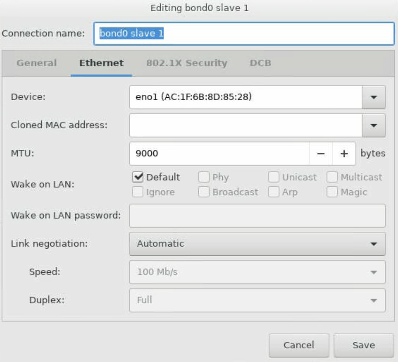Click the Save button
Screen dimensions: 398x362
coord(363,345)
